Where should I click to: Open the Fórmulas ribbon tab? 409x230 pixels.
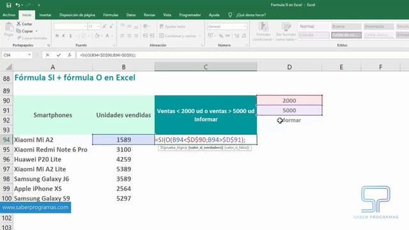click(x=111, y=15)
